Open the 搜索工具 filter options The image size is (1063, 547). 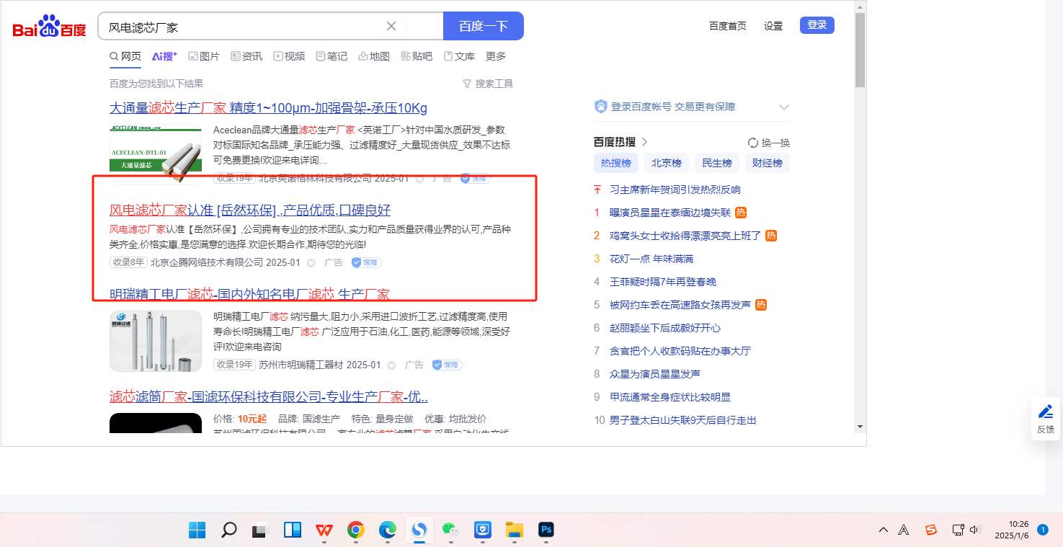coord(488,84)
